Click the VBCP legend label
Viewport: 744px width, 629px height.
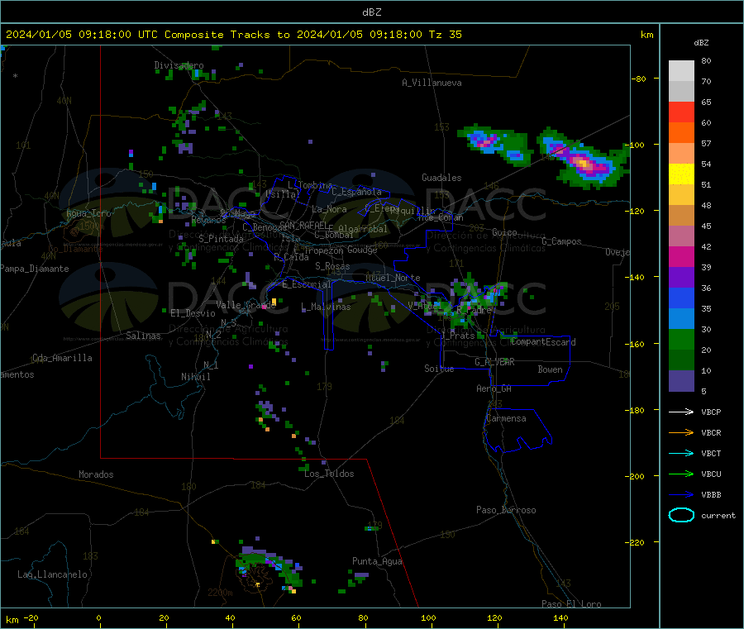[x=711, y=412]
